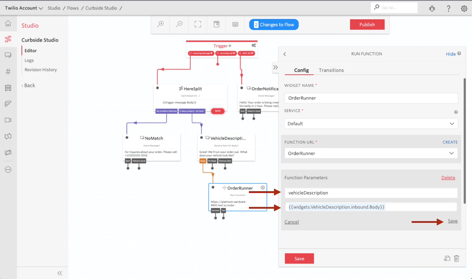Open the phone numbers hash icon
This screenshot has width=472, height=279.
[x=8, y=71]
